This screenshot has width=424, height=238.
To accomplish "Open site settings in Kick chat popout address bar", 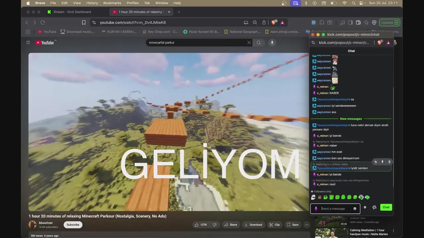I will tap(313, 43).
